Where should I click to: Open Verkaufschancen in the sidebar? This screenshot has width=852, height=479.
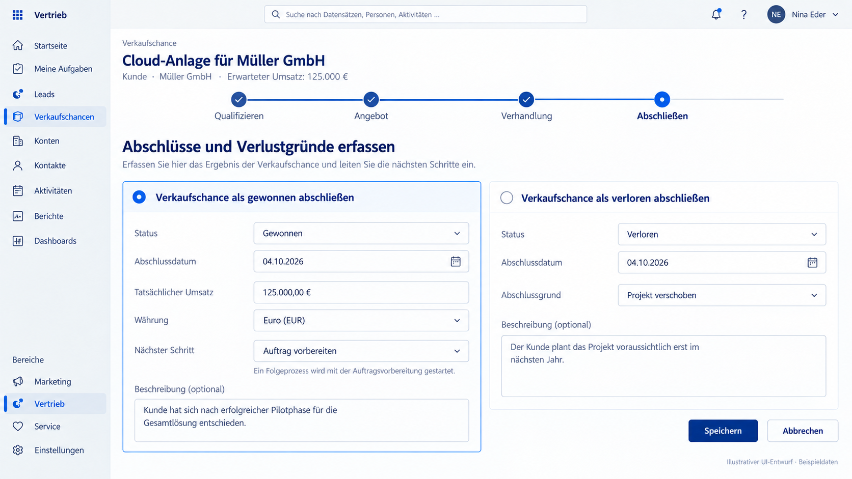pyautogui.click(x=55, y=117)
